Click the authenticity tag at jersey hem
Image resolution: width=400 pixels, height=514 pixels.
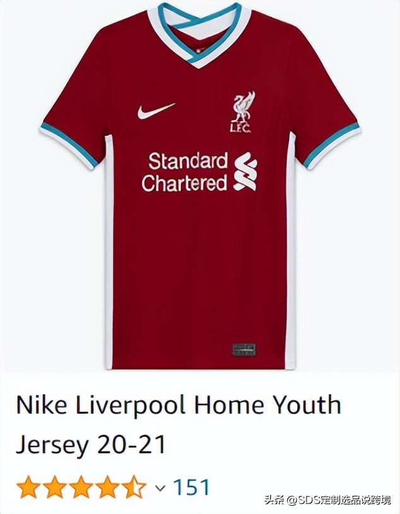tap(244, 350)
